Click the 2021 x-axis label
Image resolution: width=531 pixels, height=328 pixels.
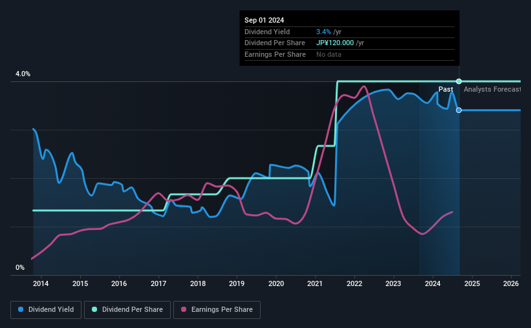315,283
